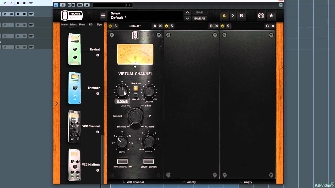Toggle plugin bypass power in host toolbar

[x=56, y=5]
